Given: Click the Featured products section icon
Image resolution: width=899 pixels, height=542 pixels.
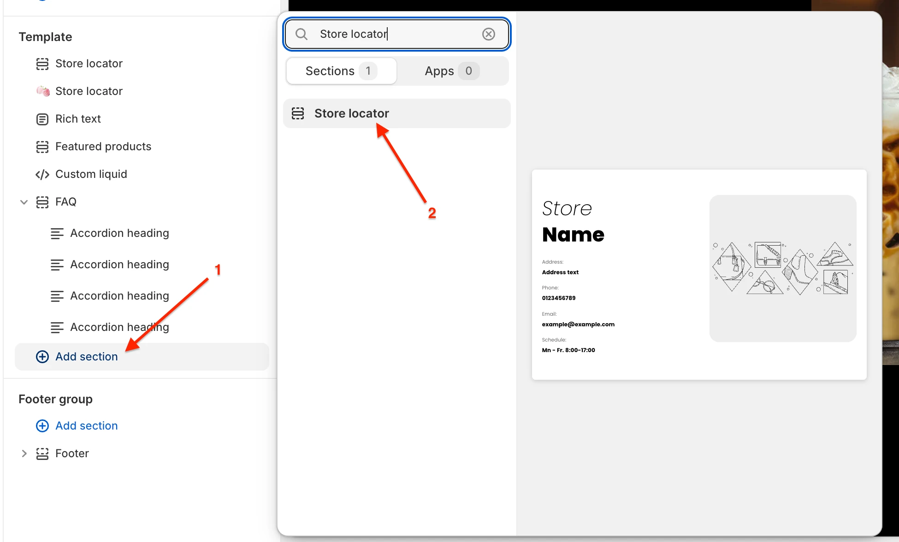Looking at the screenshot, I should pyautogui.click(x=42, y=147).
